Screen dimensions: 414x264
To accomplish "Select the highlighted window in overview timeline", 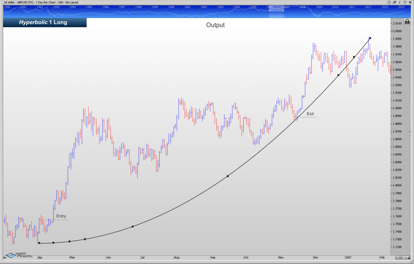I will click(276, 11).
